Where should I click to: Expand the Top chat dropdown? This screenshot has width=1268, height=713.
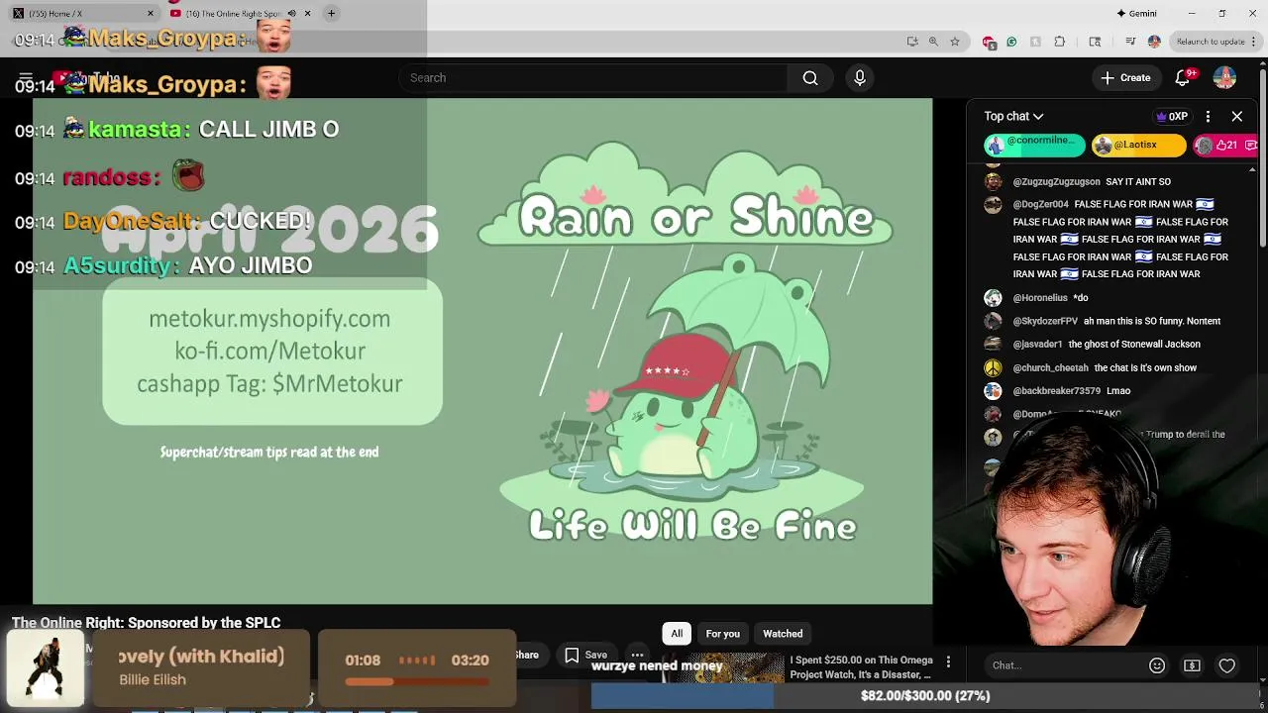pyautogui.click(x=1013, y=117)
